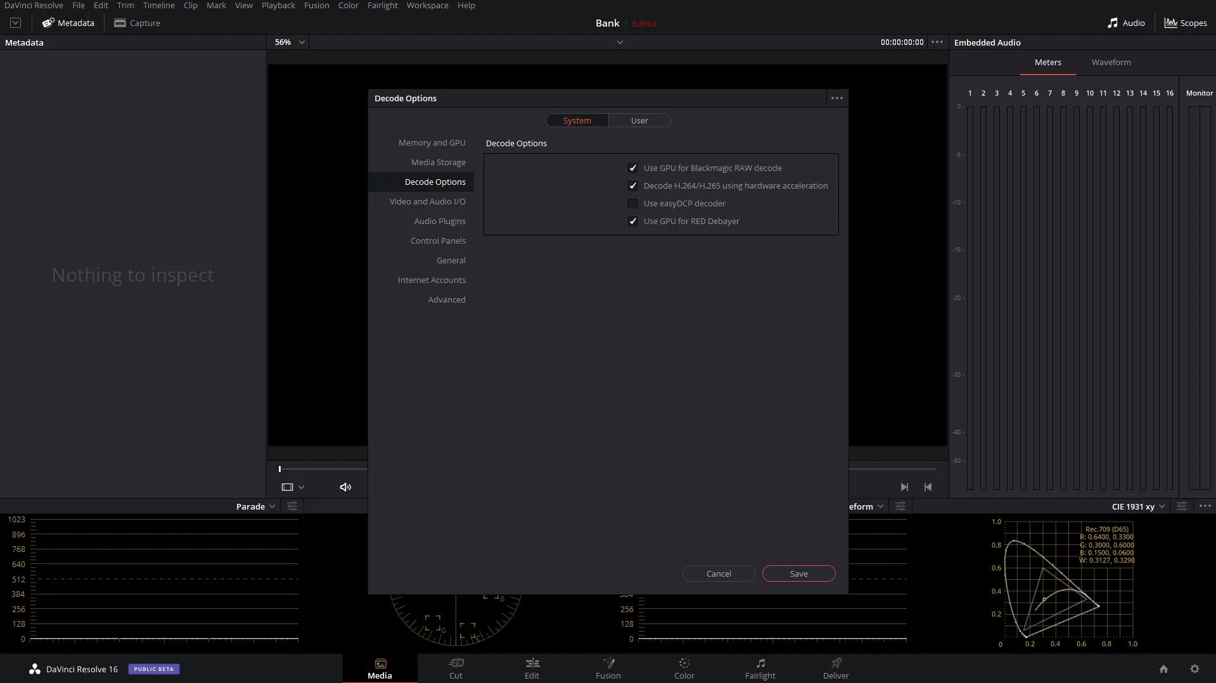
Task: Open Video and Audio I/O settings
Action: tap(428, 201)
